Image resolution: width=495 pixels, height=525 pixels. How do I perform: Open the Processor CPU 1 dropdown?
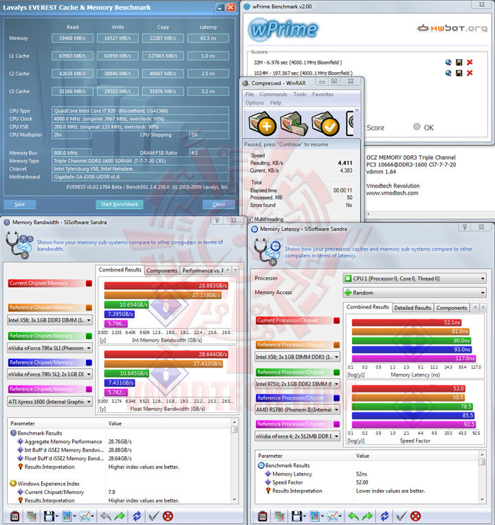pyautogui.click(x=415, y=278)
